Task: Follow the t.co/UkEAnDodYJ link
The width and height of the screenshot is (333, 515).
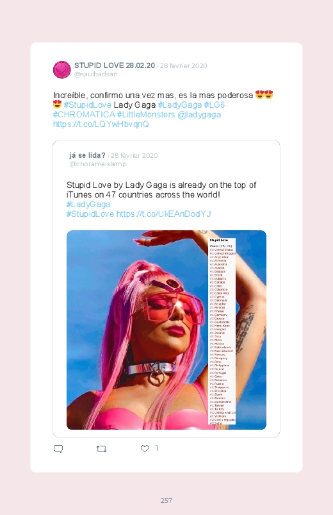Action: [163, 214]
